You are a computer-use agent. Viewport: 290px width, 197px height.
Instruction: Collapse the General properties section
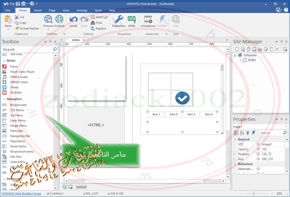(x=235, y=139)
